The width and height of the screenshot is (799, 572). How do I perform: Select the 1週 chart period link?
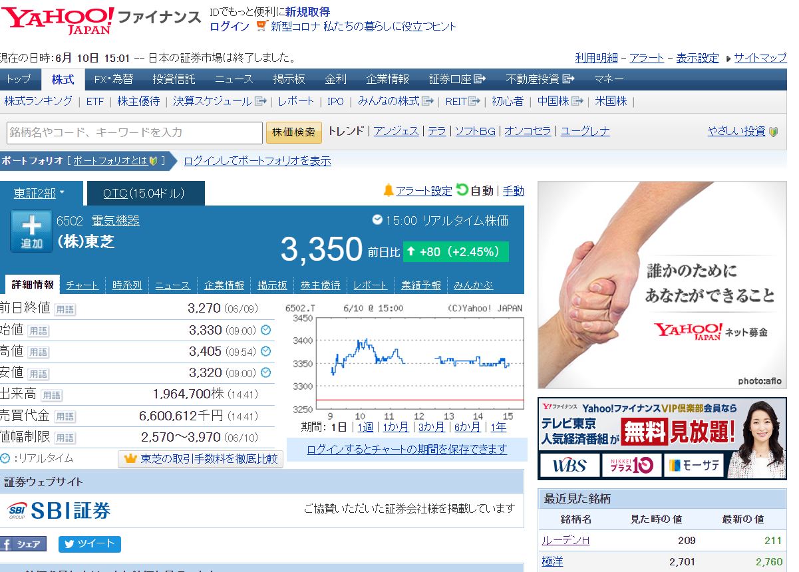pos(365,428)
